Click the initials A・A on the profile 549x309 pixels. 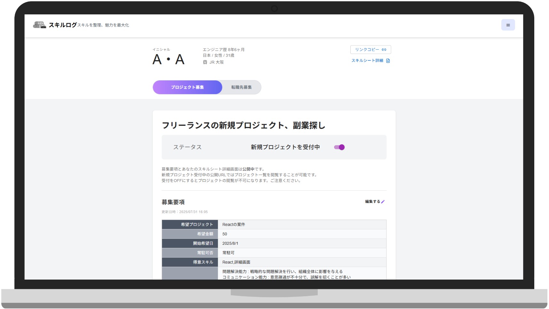169,59
